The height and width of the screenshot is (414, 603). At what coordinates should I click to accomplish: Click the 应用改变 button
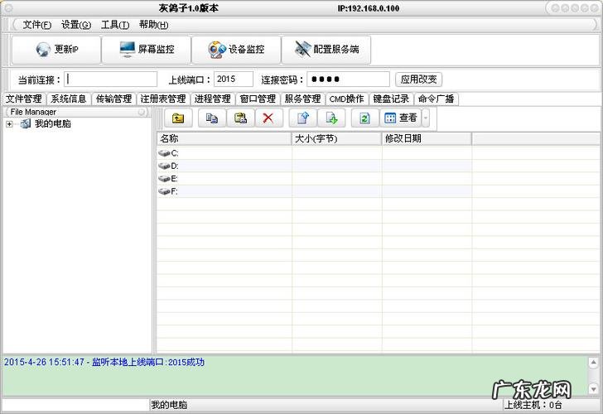[418, 79]
